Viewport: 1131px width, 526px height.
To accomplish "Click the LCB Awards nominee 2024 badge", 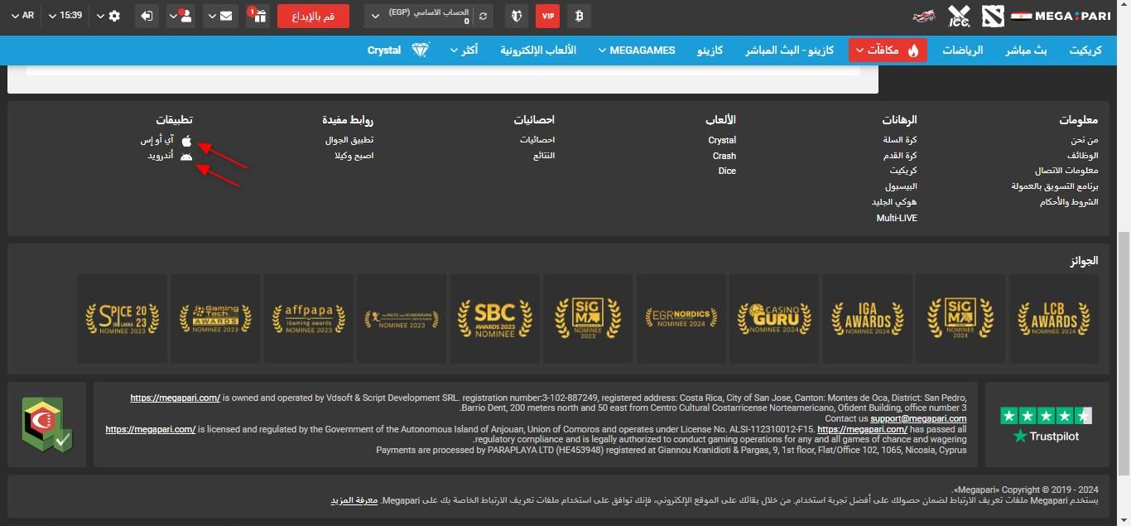I will tap(1053, 319).
